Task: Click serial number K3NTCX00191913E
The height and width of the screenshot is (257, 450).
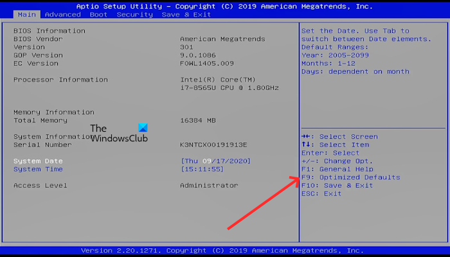Action: (x=213, y=145)
